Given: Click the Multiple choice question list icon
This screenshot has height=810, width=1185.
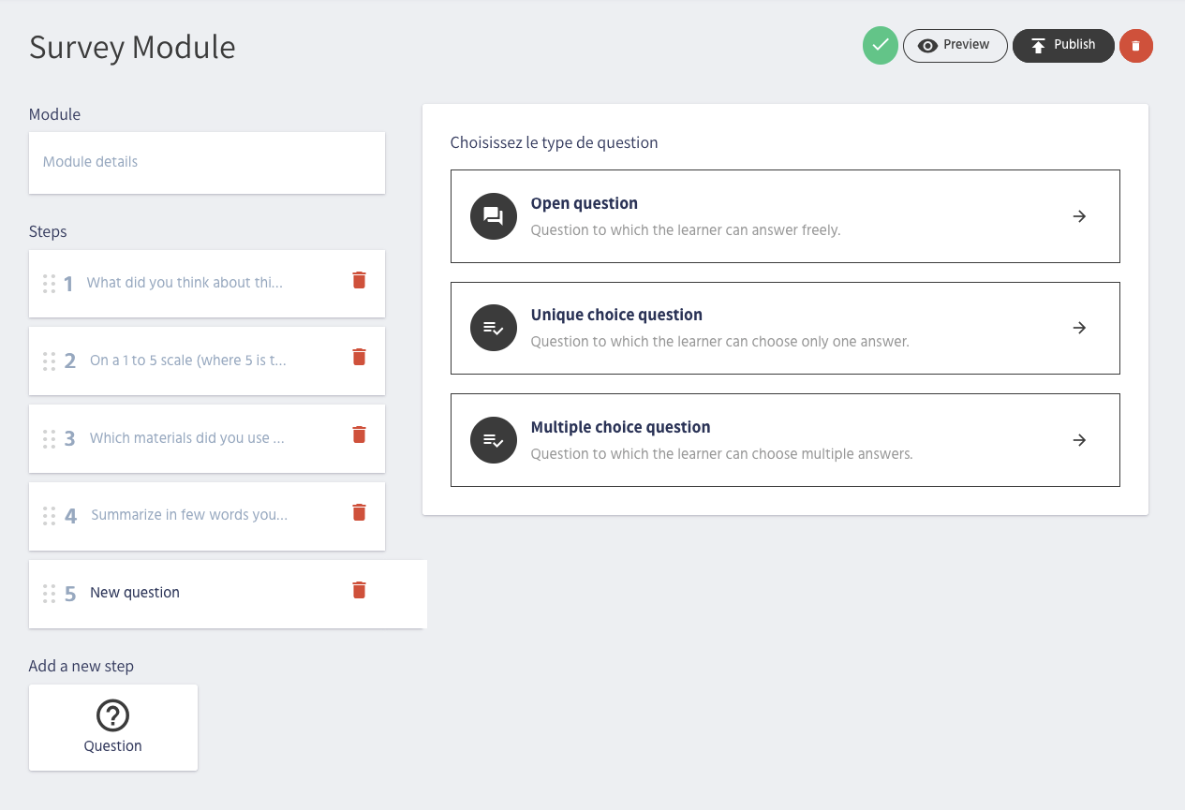Looking at the screenshot, I should click(493, 440).
